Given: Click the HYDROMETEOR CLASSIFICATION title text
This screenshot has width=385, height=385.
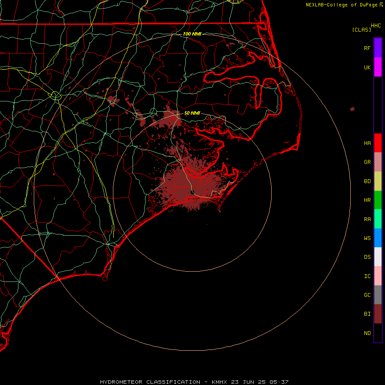Looking at the screenshot, I should (x=150, y=382).
